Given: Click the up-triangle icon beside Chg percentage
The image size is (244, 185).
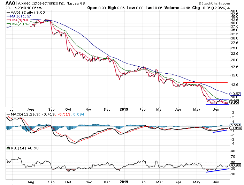Looking at the screenshot, I should coord(228,8).
